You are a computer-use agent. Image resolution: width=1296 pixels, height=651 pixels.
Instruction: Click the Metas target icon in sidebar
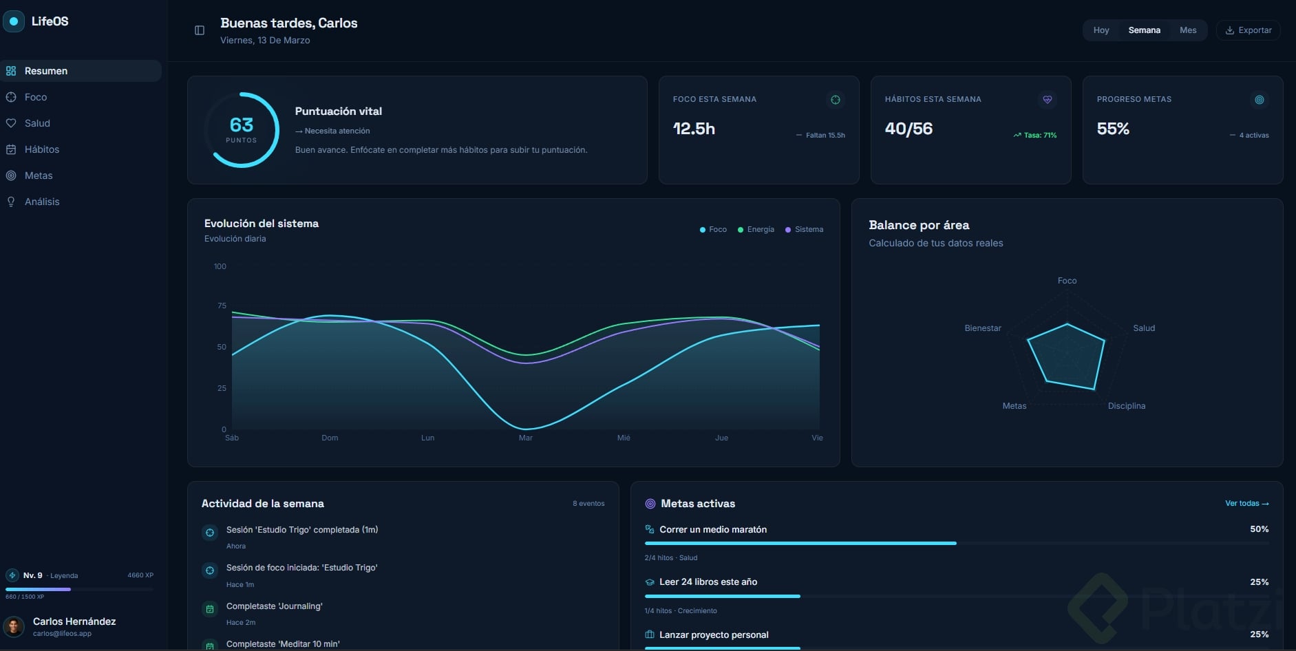(x=11, y=175)
